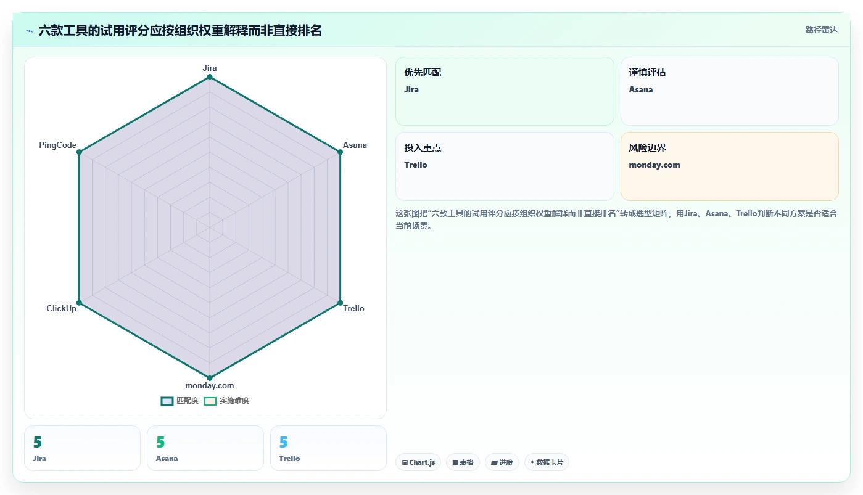
Task: Click the sparkle icon in 数据卡片 tag
Action: click(x=532, y=462)
